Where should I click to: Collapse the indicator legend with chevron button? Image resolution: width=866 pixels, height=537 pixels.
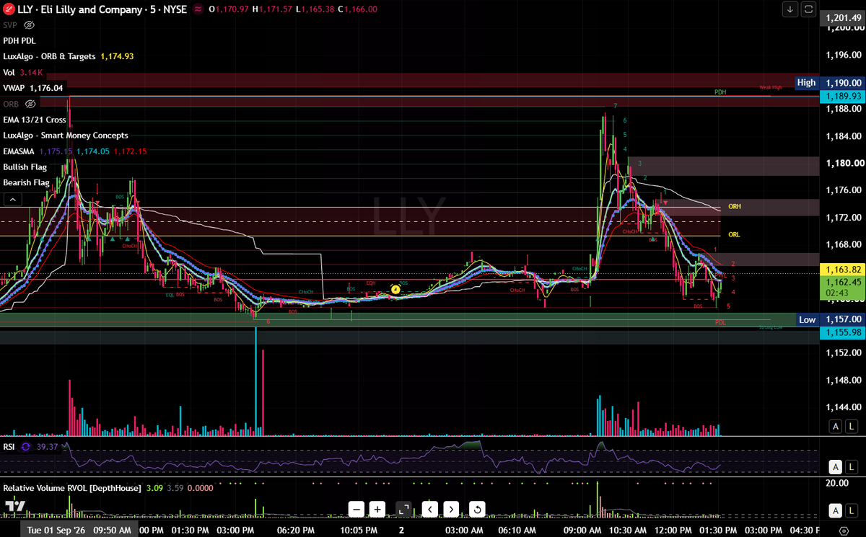(12, 199)
